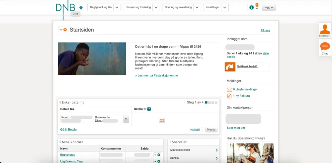This screenshot has width=332, height=163.
Task: Open address book icon in Betale til
Action: [162, 121]
